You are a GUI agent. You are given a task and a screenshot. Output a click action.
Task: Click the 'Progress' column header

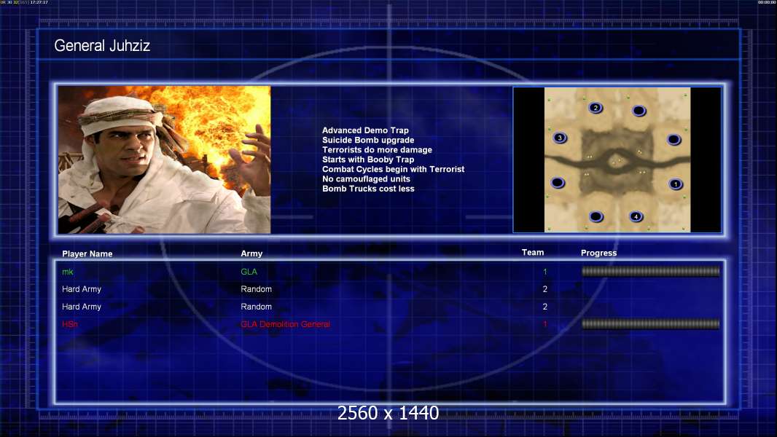(598, 253)
